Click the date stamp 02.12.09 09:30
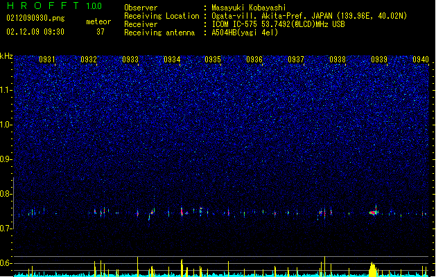Viewport: 436px width, 277px height. [x=35, y=32]
